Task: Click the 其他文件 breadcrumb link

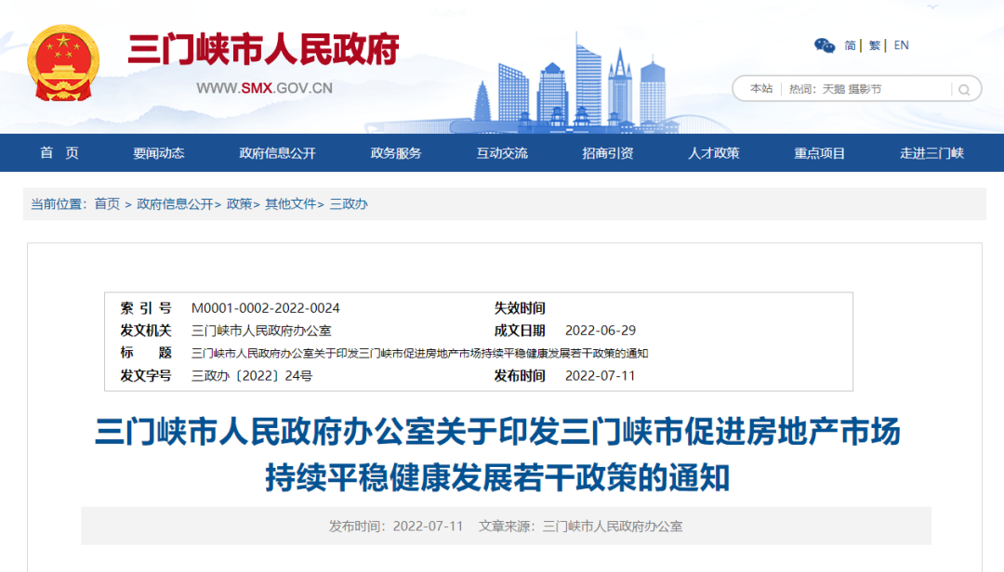Action: [x=291, y=204]
